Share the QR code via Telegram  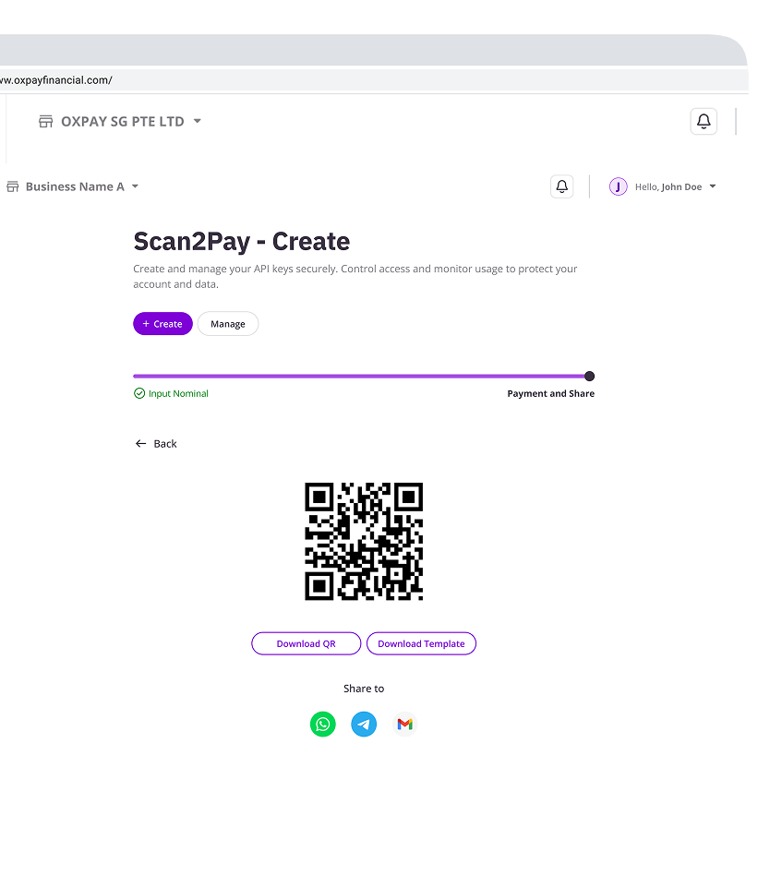(364, 725)
